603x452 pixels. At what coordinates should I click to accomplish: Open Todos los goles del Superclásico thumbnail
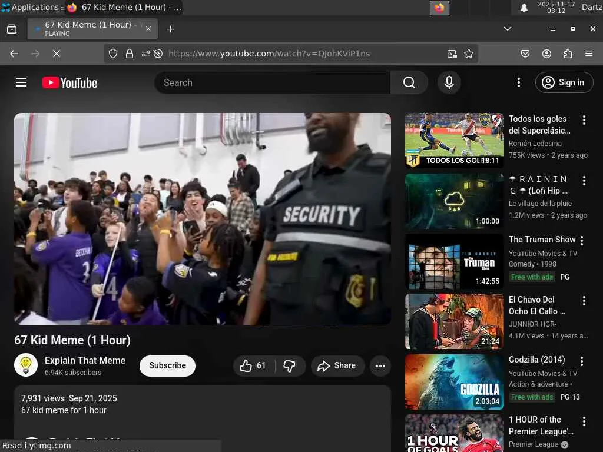click(454, 140)
